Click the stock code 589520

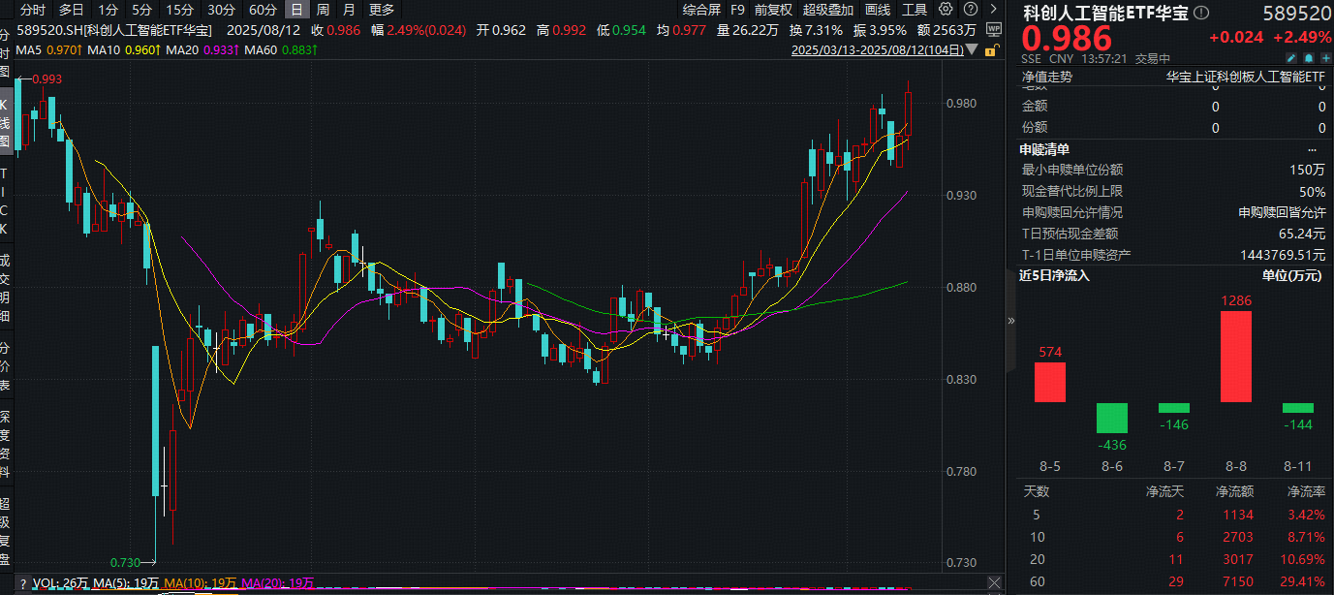[x=1295, y=14]
